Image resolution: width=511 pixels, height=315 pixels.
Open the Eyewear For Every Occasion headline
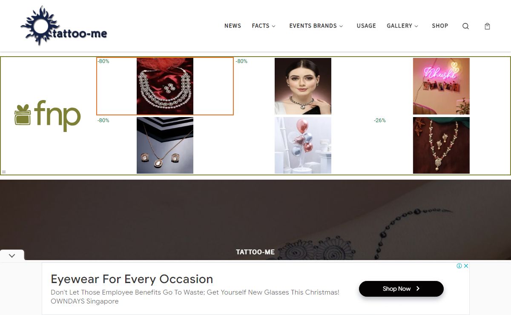point(132,279)
